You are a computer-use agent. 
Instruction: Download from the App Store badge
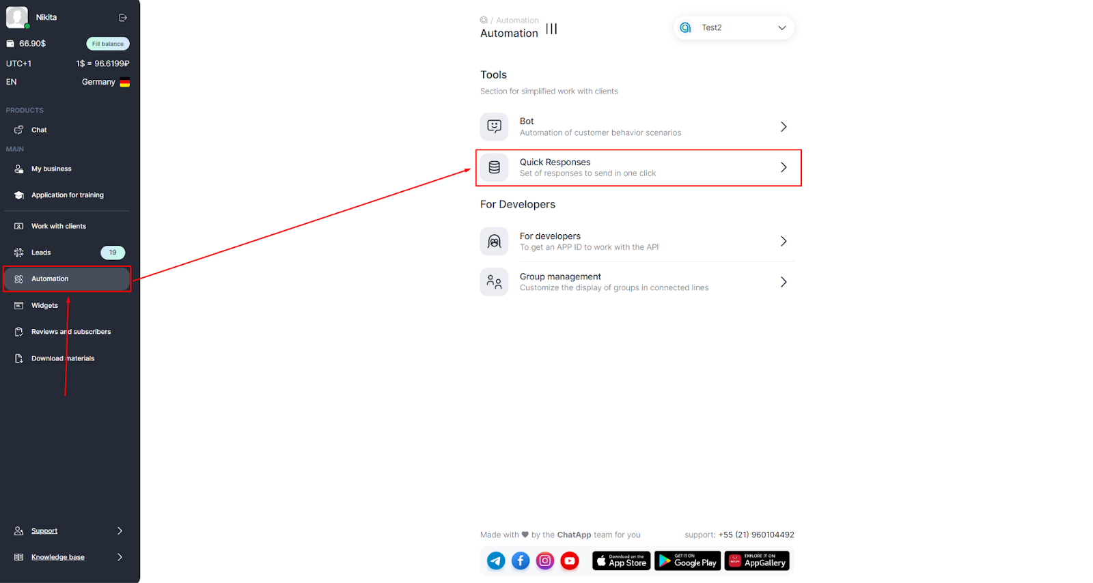tap(621, 561)
